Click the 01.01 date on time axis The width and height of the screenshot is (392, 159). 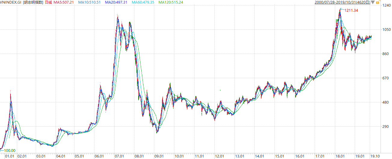[x=10, y=156]
